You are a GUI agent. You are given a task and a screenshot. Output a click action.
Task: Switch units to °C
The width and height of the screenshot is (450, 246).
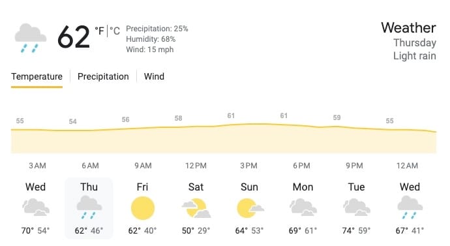pyautogui.click(x=115, y=31)
